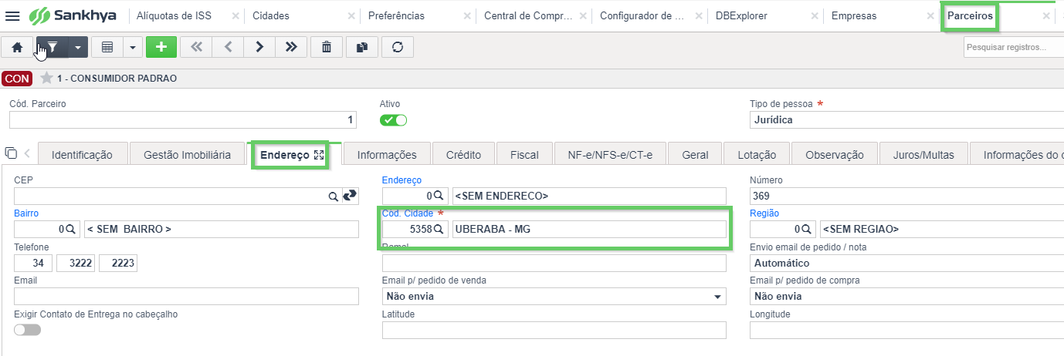This screenshot has width=1064, height=356.
Task: Open the filter funnel button
Action: point(53,47)
